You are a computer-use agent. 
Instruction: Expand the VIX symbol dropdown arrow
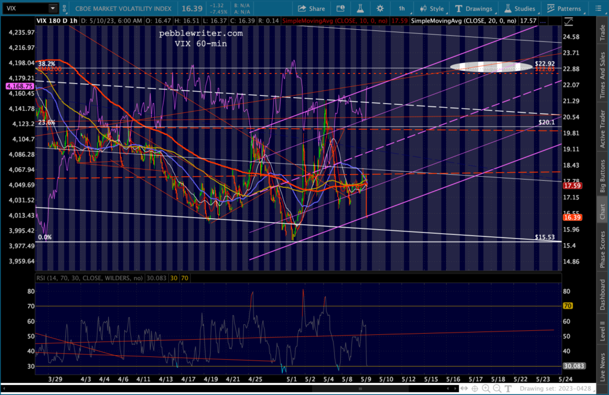click(53, 9)
